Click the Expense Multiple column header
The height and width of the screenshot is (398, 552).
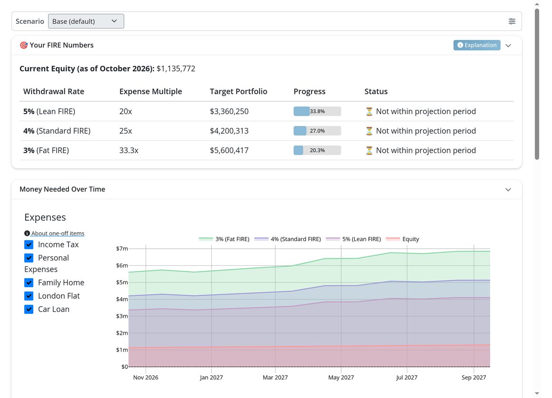click(x=151, y=91)
